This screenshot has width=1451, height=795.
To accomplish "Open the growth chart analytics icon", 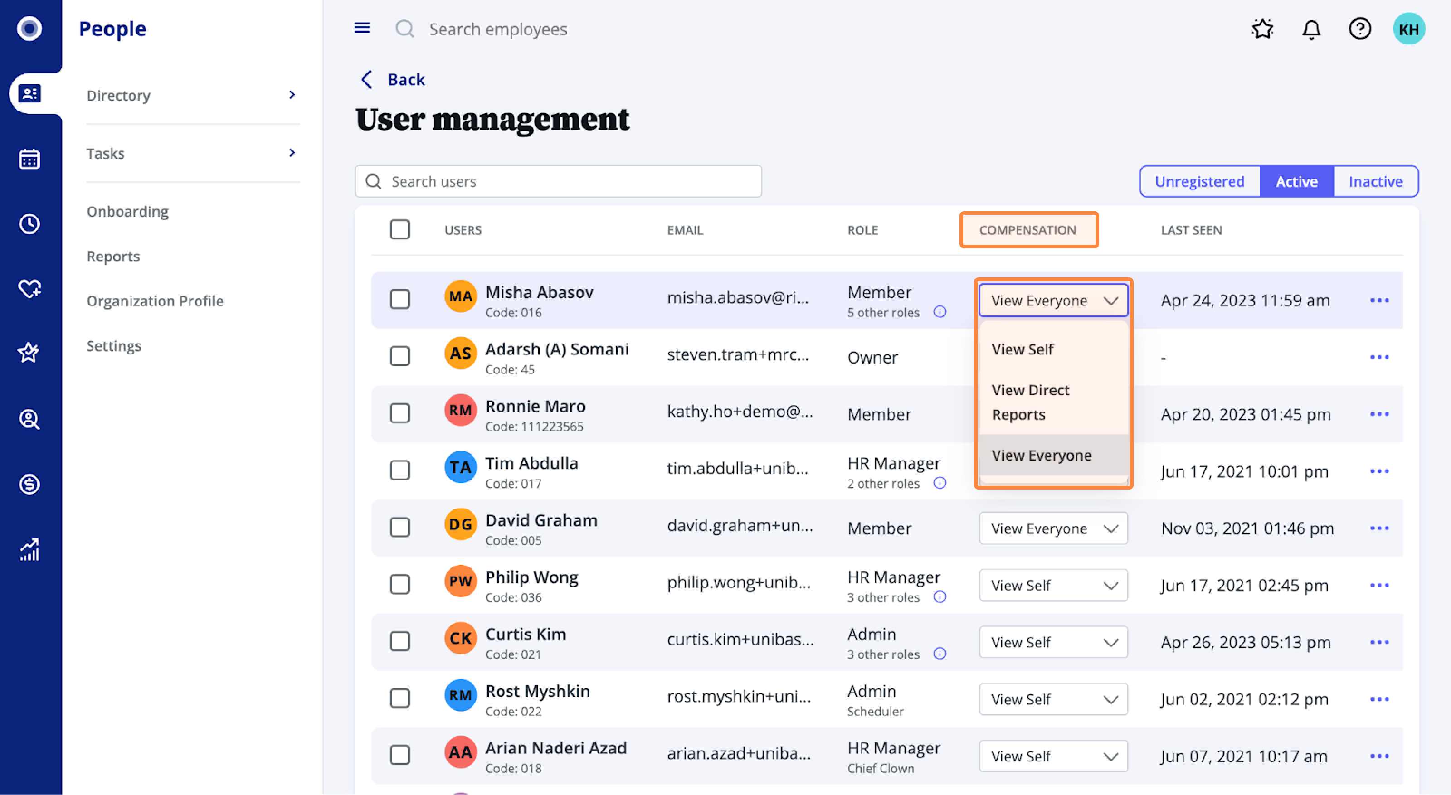I will (x=29, y=550).
